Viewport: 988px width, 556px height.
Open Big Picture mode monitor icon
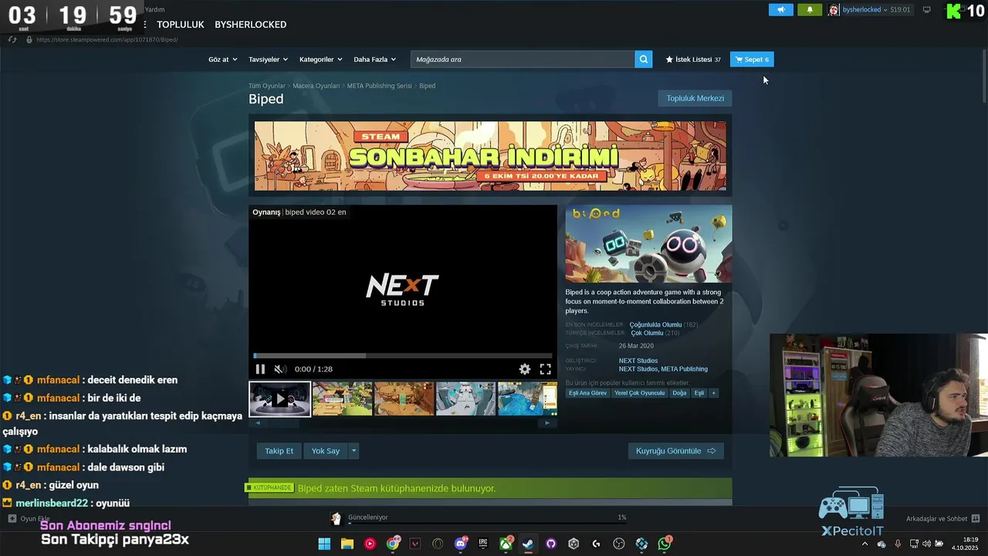(927, 9)
